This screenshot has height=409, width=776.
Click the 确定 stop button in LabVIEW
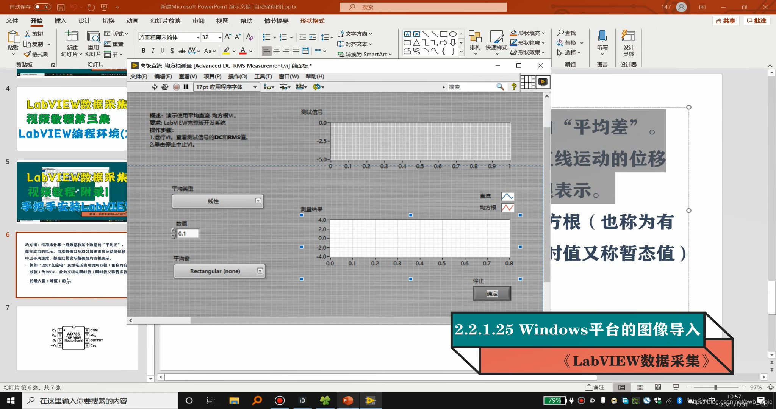pyautogui.click(x=492, y=293)
